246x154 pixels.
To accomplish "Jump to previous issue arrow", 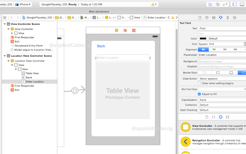I will (x=169, y=18).
